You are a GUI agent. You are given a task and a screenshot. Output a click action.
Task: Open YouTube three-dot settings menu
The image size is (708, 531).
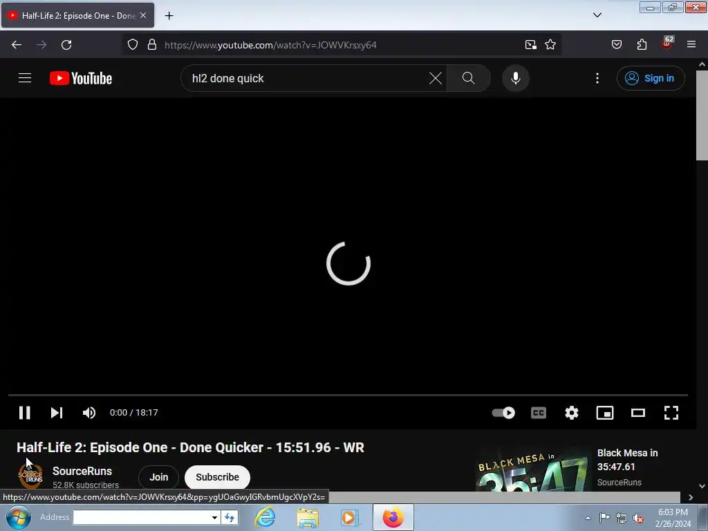pyautogui.click(x=597, y=78)
